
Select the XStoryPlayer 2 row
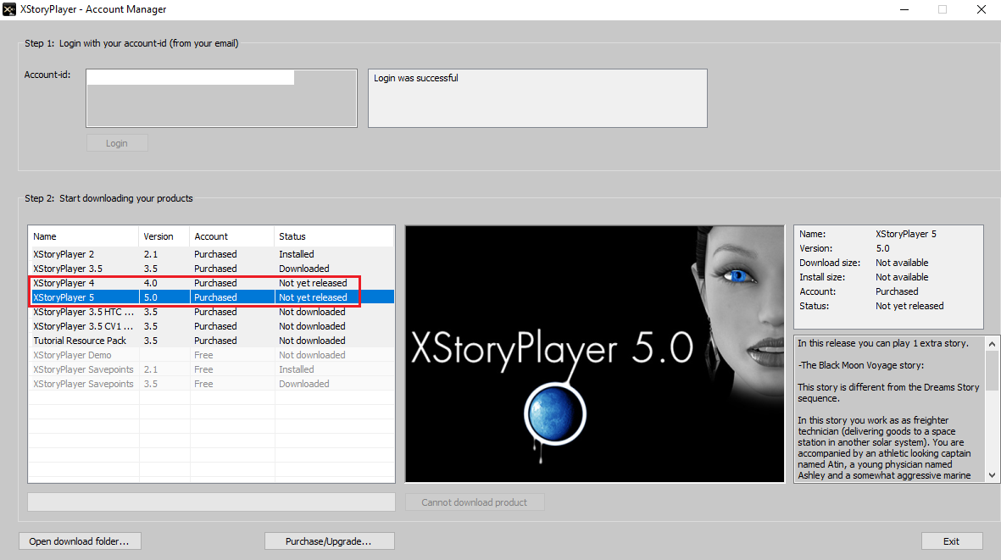tap(211, 254)
